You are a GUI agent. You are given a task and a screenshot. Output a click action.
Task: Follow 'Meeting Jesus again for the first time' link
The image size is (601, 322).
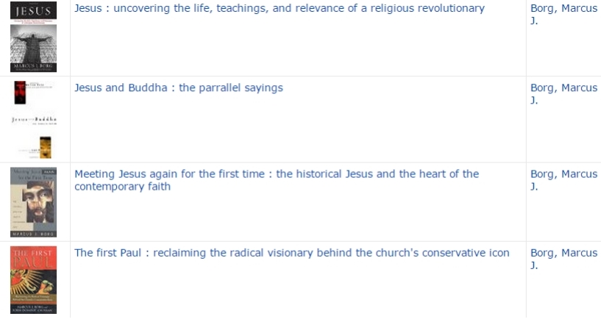pyautogui.click(x=277, y=180)
